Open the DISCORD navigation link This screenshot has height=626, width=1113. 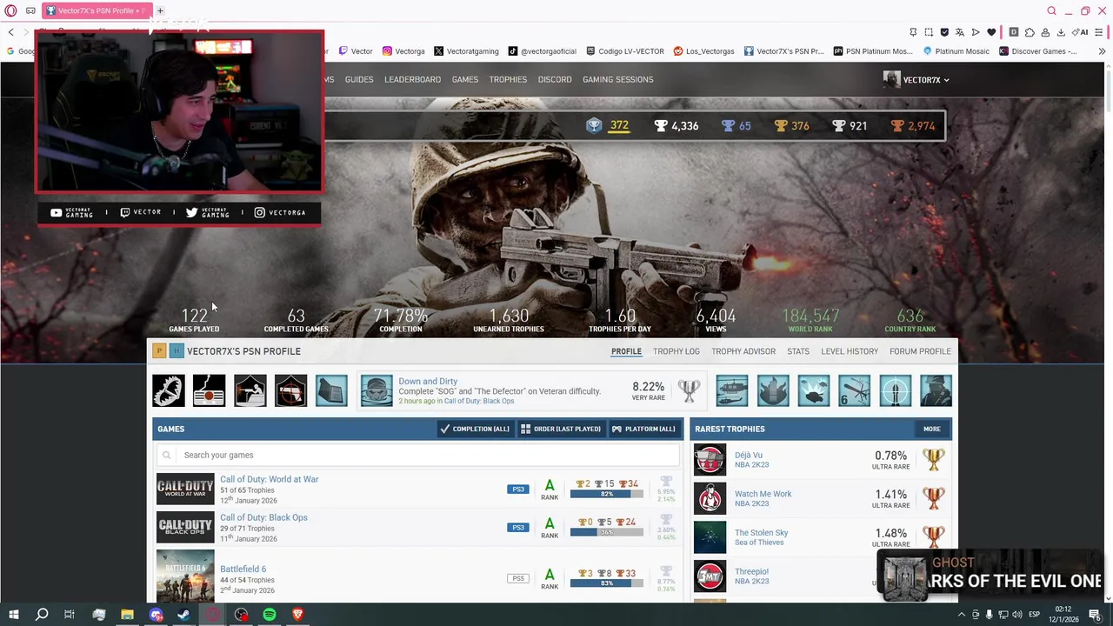(555, 79)
